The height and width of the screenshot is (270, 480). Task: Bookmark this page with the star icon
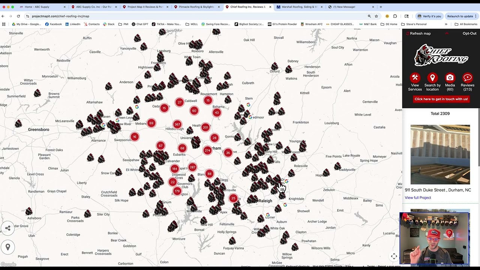(x=376, y=16)
